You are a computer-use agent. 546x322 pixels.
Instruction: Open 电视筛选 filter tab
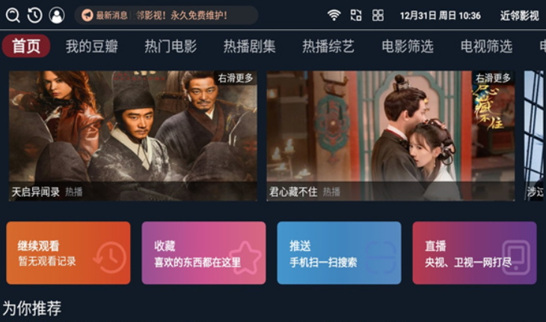(486, 46)
